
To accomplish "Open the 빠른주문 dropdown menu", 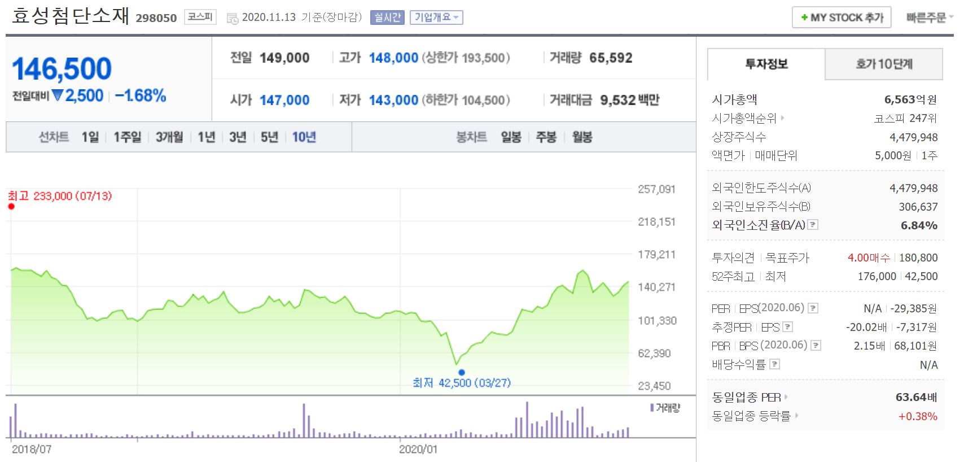I will point(929,18).
